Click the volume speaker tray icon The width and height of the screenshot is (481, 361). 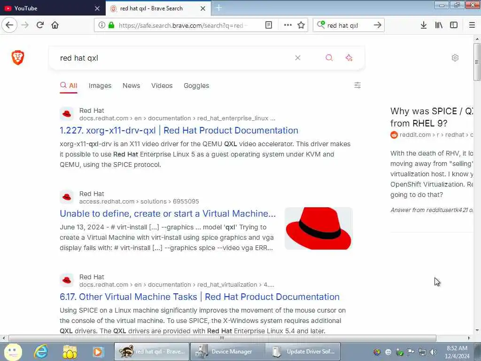coord(433,352)
